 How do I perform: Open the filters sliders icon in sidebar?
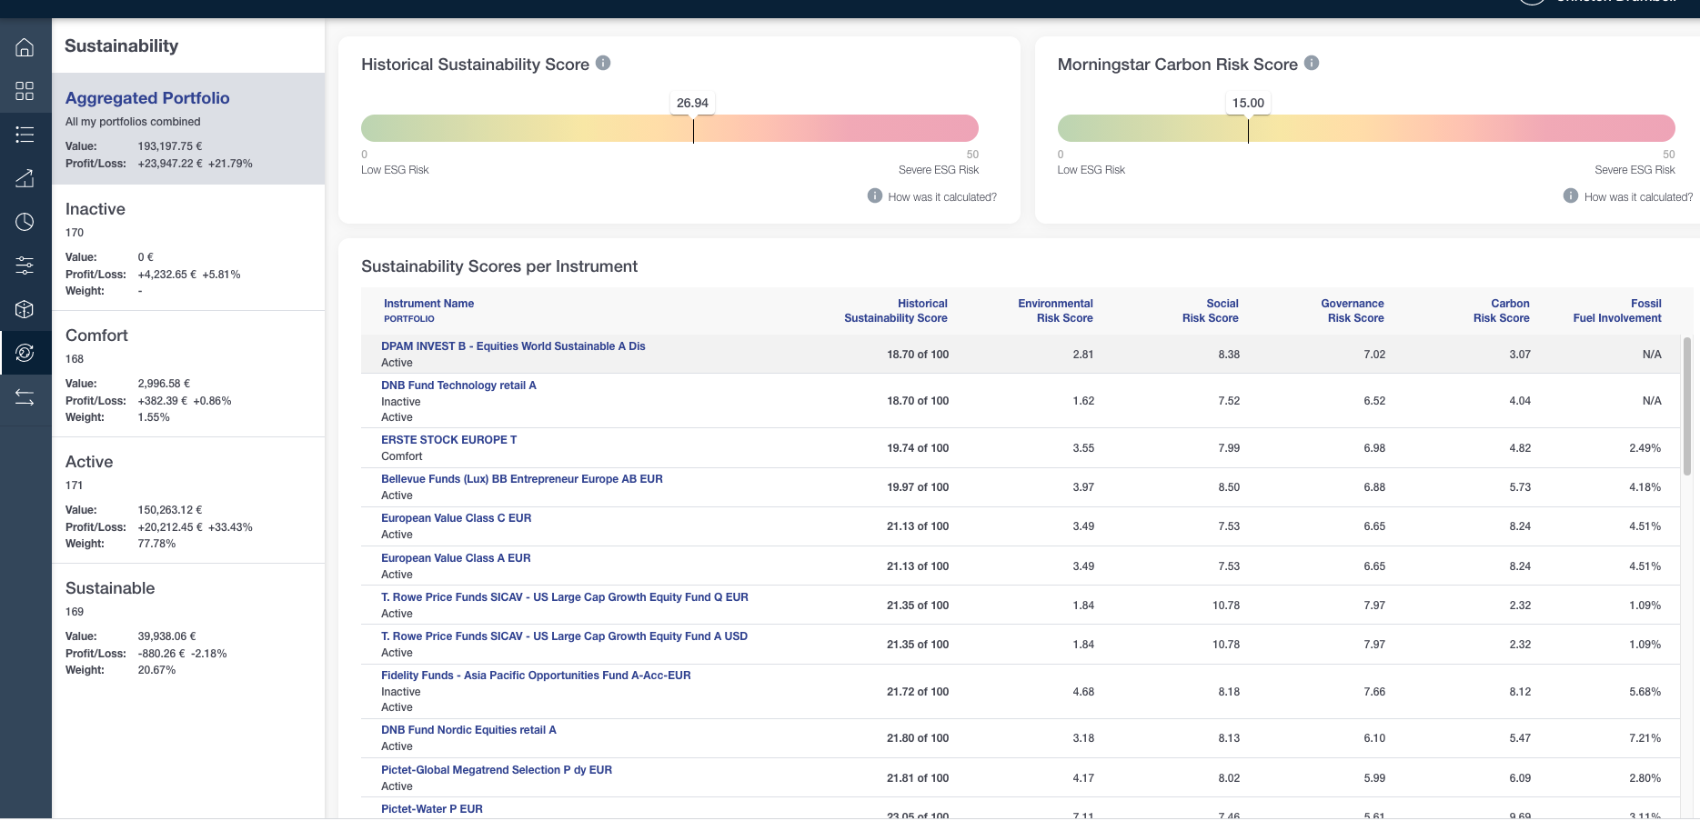(x=25, y=265)
